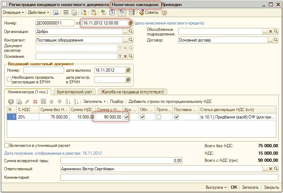Click the copy document toolbar icon

click(x=74, y=12)
